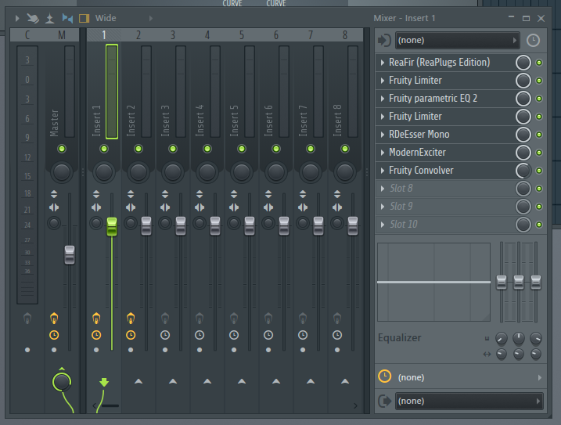Select mixer track 8 header
561x425 pixels.
point(345,35)
